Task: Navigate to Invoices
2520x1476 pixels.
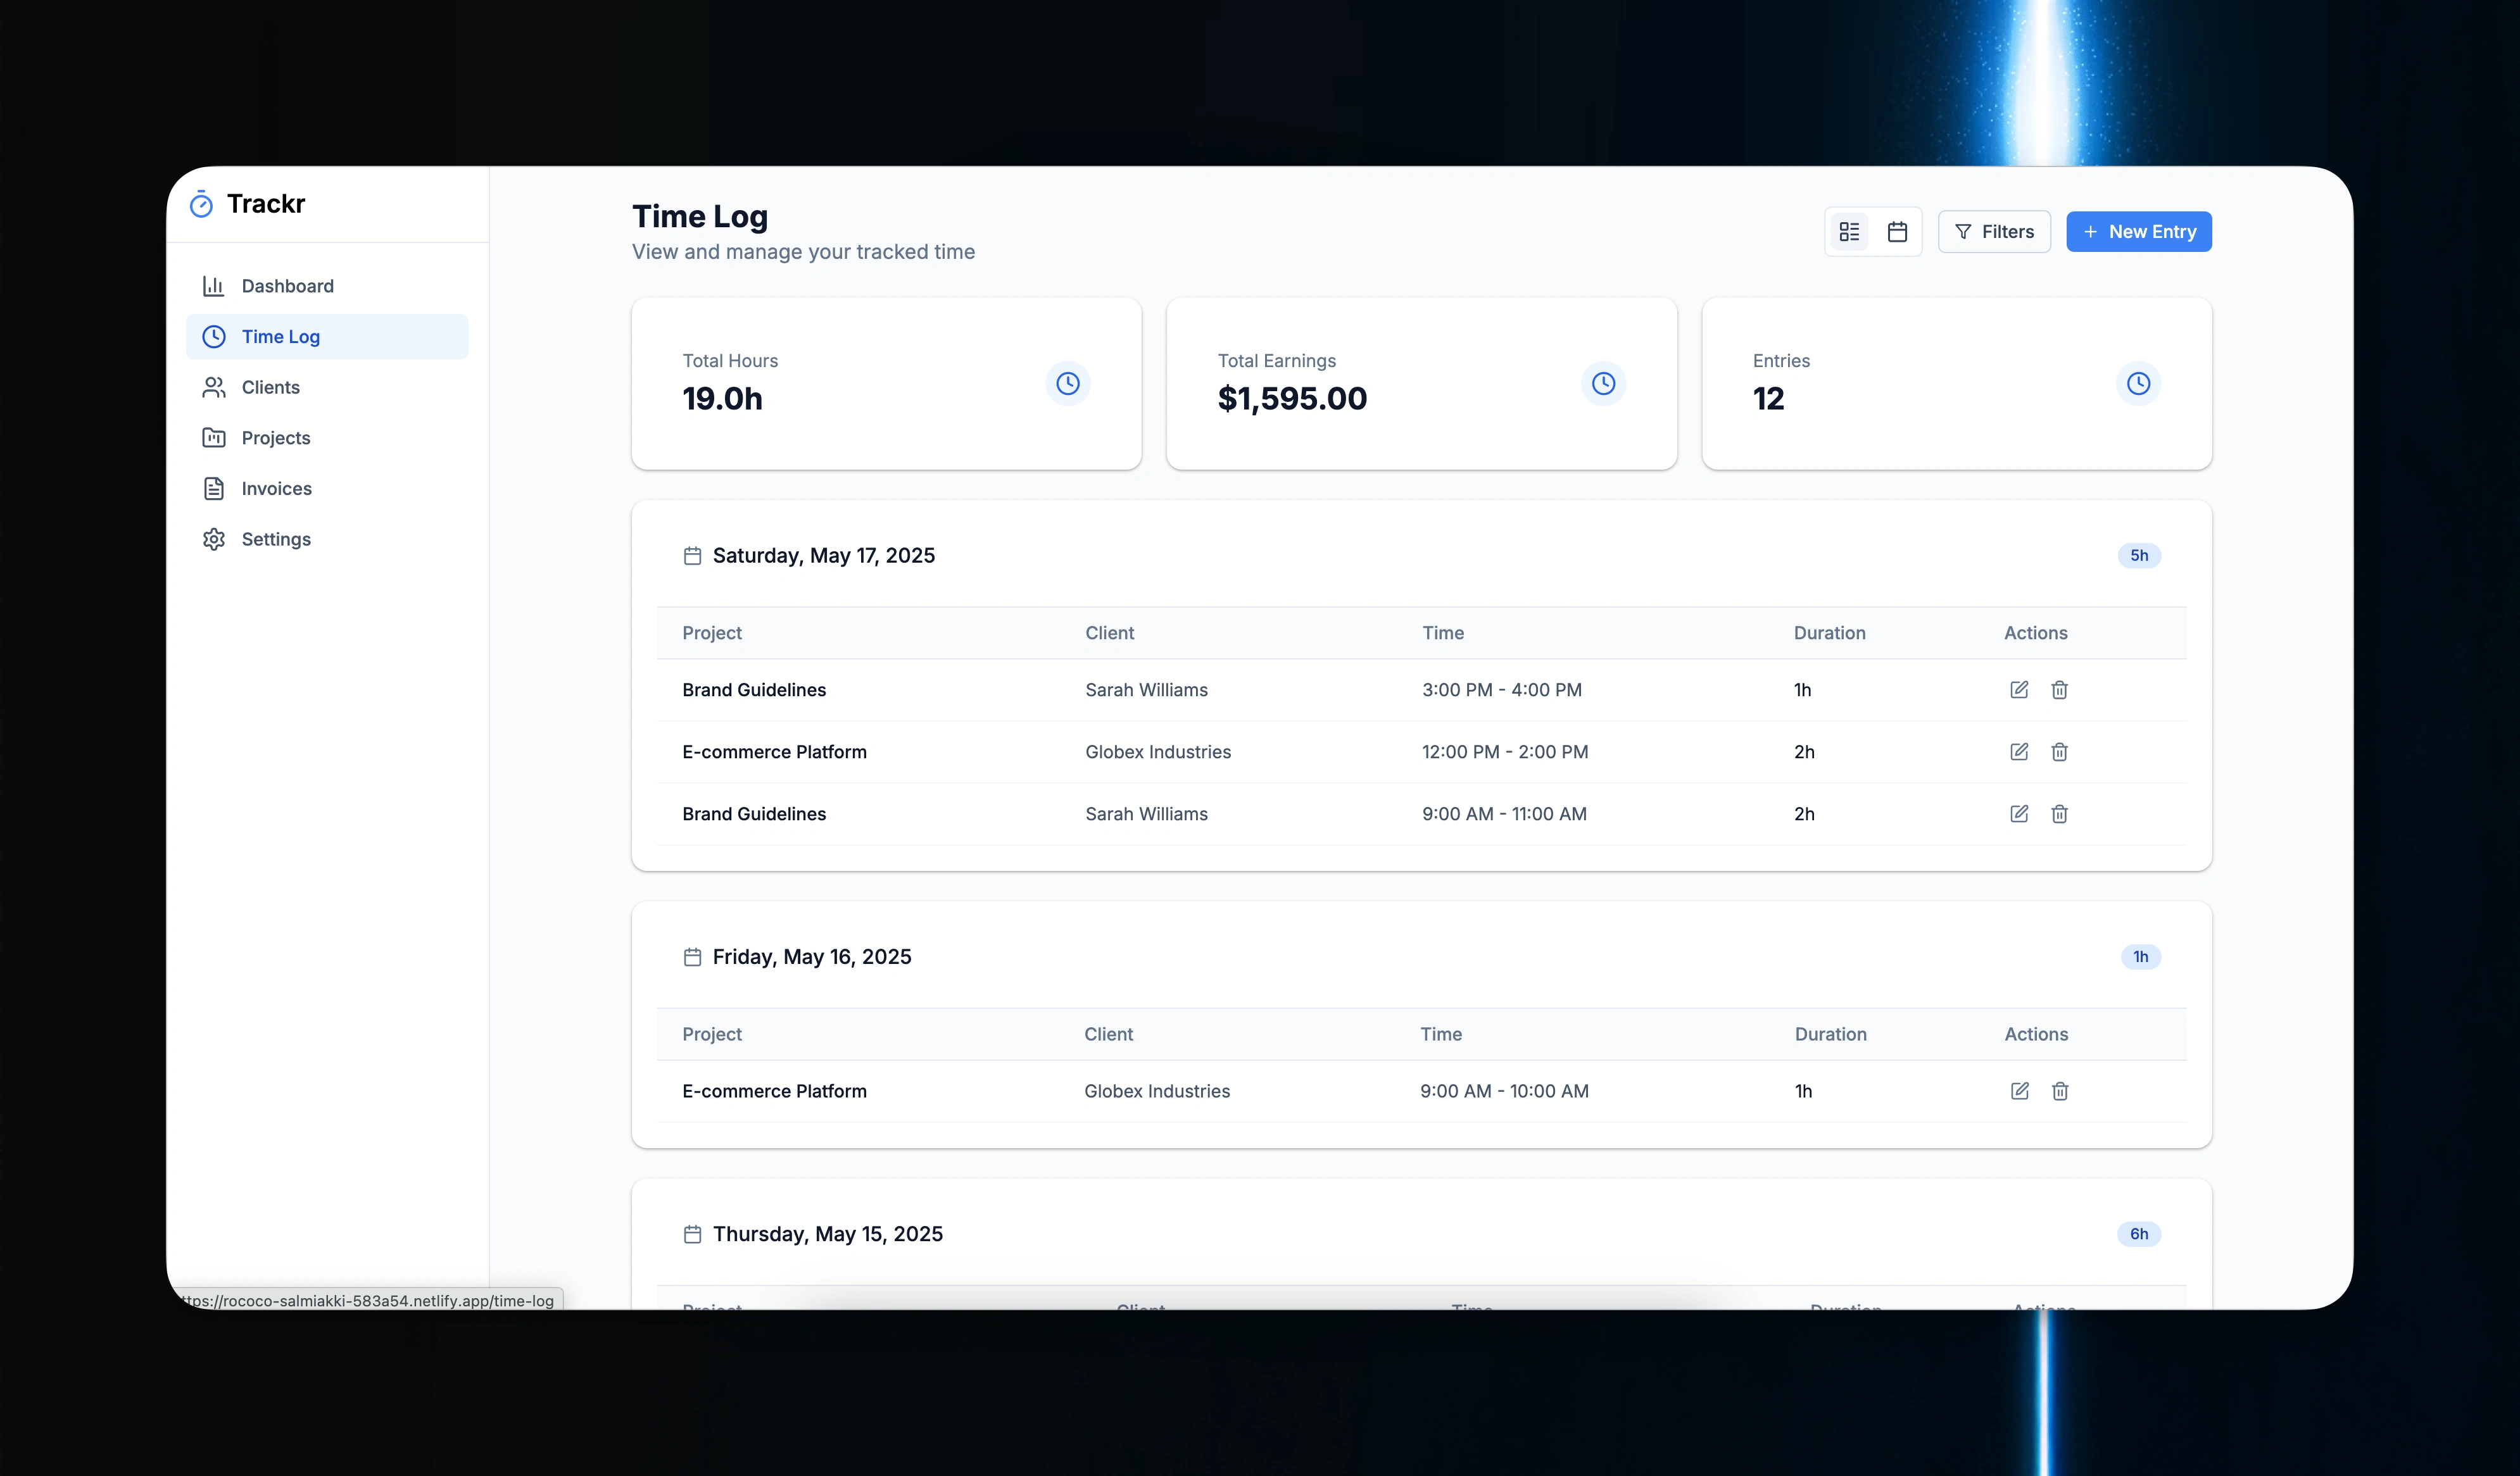Action: [x=327, y=489]
